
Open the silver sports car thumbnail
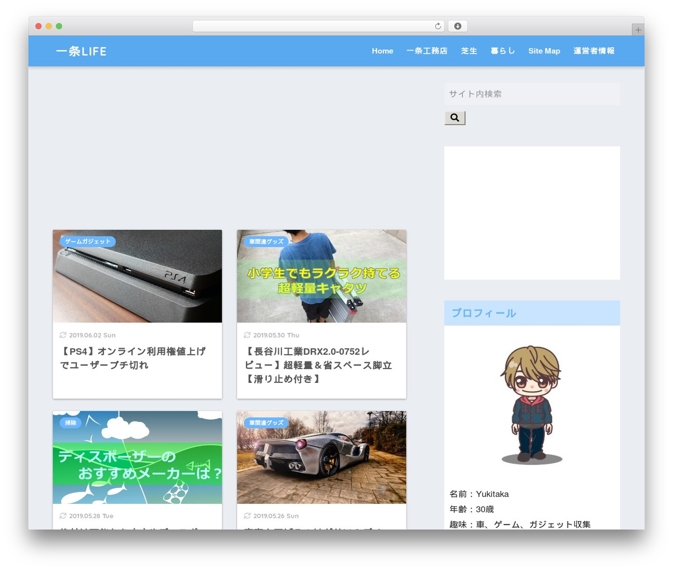coord(321,457)
